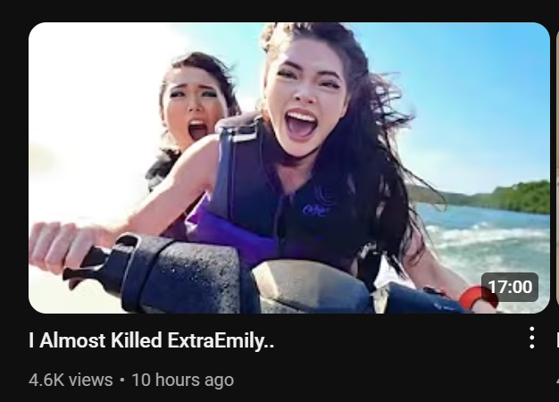Click the '10 hours ago' upload time

182,380
